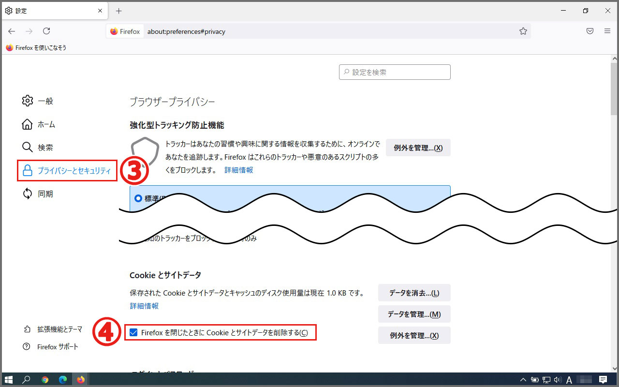
Task: Click 例外を管理 for tracking protection
Action: pos(418,148)
